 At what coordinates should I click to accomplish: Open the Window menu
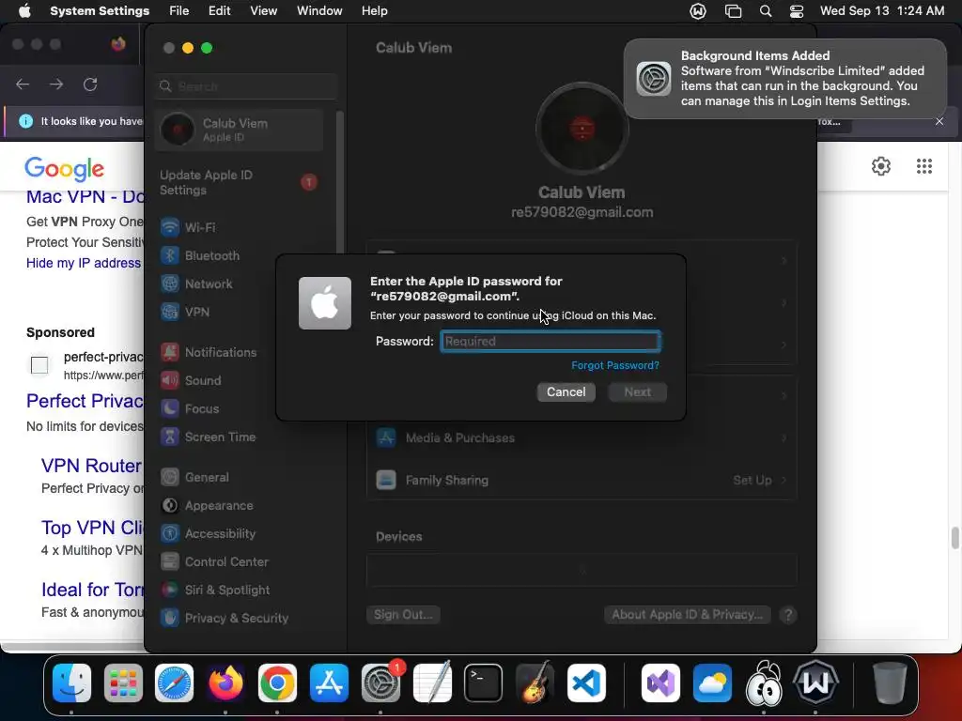[x=319, y=11]
